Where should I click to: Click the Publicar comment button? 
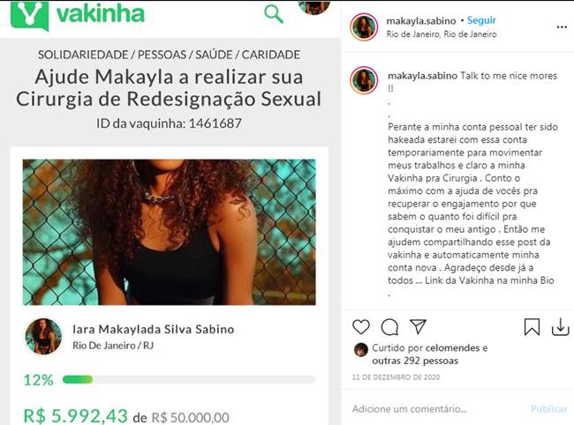548,408
